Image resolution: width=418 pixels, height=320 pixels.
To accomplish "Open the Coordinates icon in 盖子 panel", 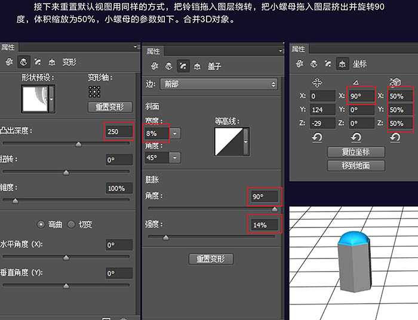I will click(197, 66).
